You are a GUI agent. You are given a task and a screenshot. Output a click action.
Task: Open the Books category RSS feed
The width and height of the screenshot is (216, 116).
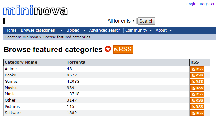point(197,75)
